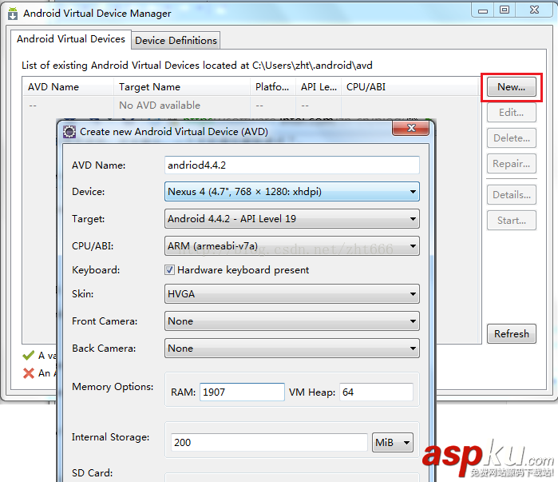The image size is (558, 482).
Task: Click the AVD Name column header
Action: (68, 87)
